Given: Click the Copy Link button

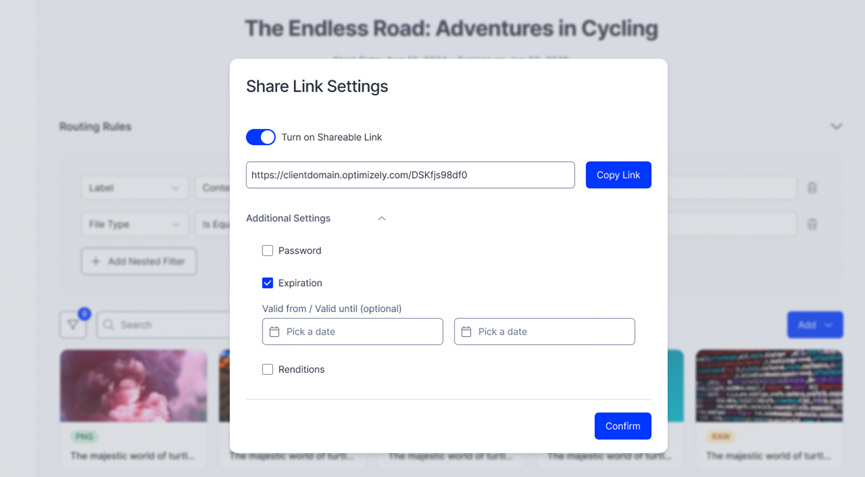Looking at the screenshot, I should point(618,175).
